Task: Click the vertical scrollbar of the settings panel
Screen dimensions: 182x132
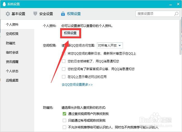Action: coord(180,37)
